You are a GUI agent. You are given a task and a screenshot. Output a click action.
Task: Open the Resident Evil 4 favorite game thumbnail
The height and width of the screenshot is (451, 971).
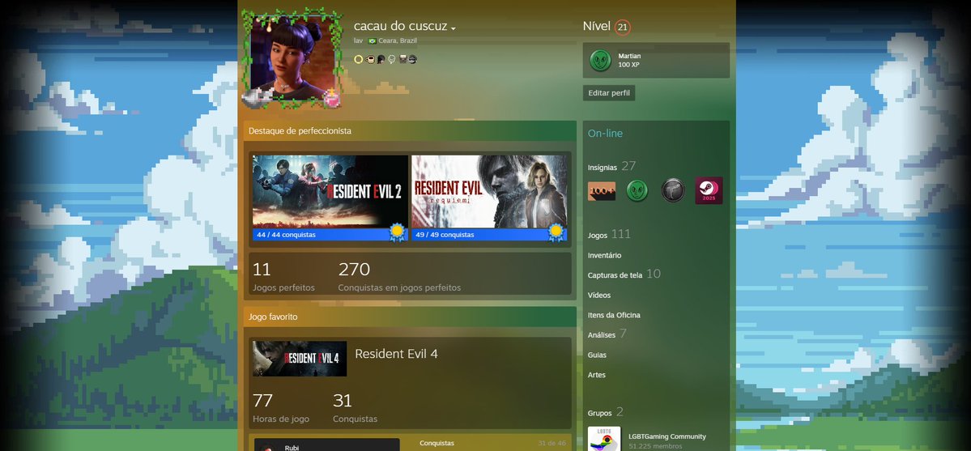[300, 359]
